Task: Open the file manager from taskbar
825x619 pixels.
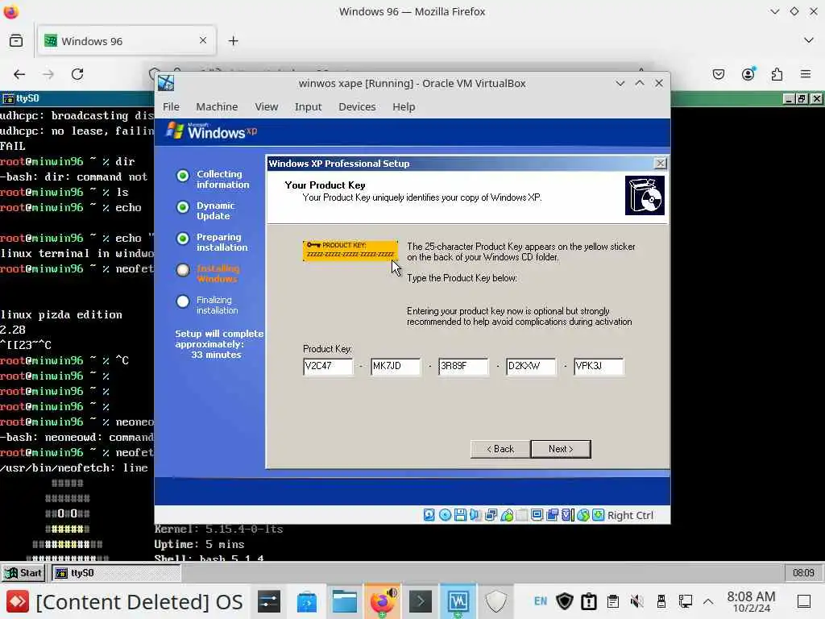Action: point(345,601)
